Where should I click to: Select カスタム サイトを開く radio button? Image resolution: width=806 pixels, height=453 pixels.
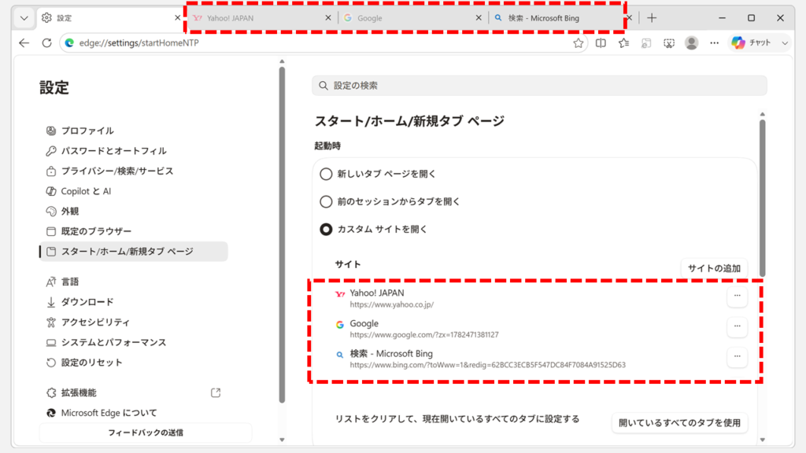pos(326,230)
